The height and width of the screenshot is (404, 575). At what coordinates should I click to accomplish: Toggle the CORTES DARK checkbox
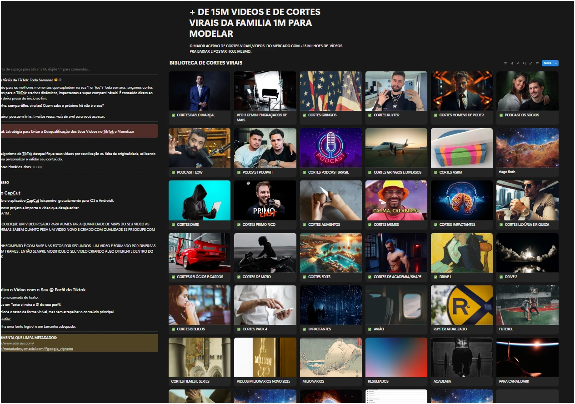click(x=173, y=224)
